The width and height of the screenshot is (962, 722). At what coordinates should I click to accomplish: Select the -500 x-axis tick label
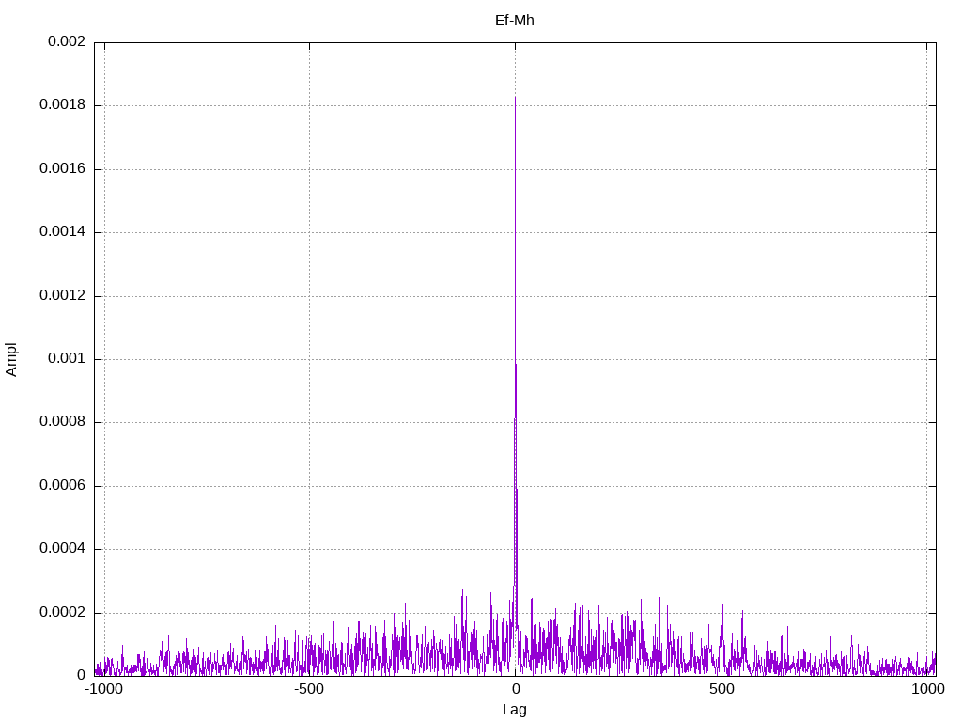point(309,689)
